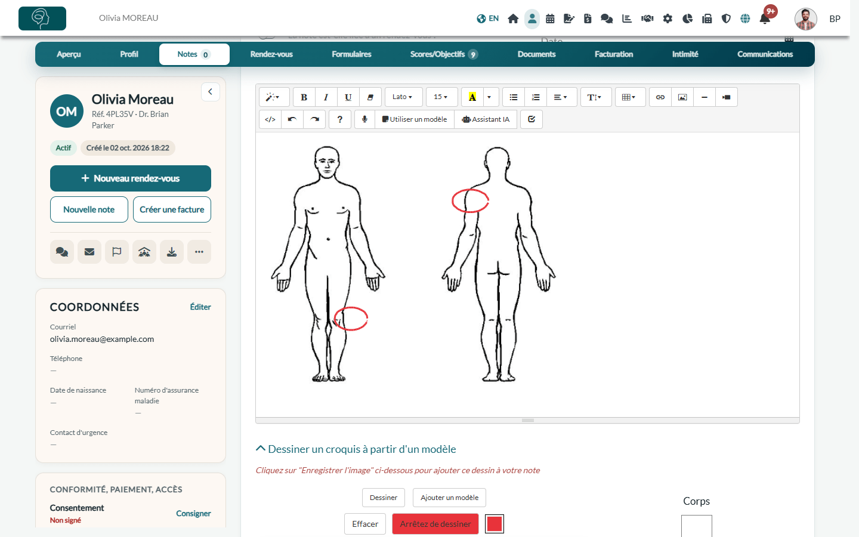Open notifications bell icon
Viewport: 859px width, 537px height.
coord(765,18)
